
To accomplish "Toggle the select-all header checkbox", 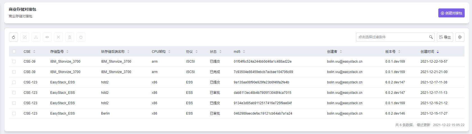I will (14, 51).
